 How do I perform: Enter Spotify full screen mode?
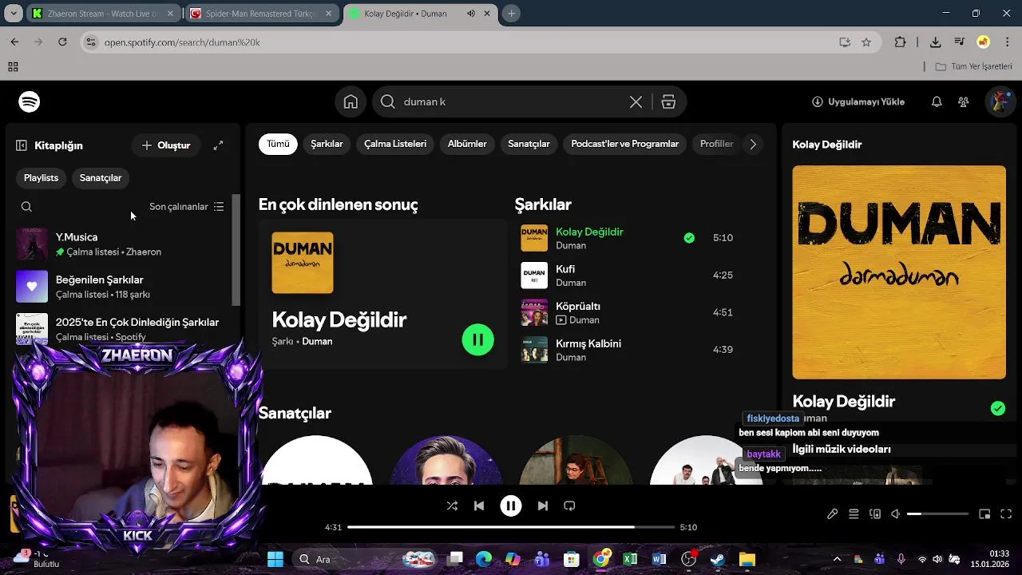point(1006,514)
